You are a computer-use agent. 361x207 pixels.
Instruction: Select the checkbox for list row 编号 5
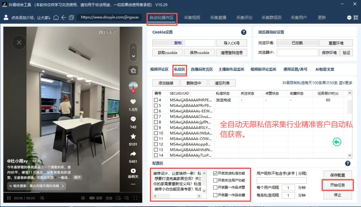(156, 105)
